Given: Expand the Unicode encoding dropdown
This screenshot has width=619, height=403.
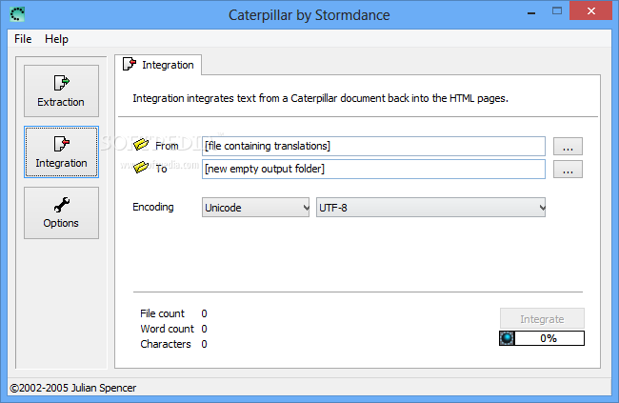Looking at the screenshot, I should coord(256,207).
